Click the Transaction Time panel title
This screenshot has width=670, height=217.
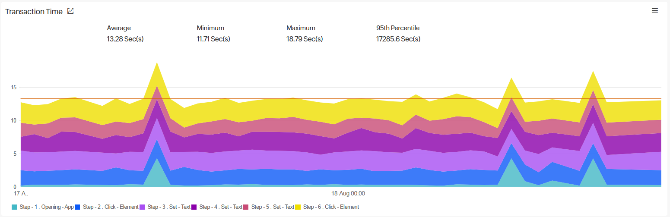34,12
